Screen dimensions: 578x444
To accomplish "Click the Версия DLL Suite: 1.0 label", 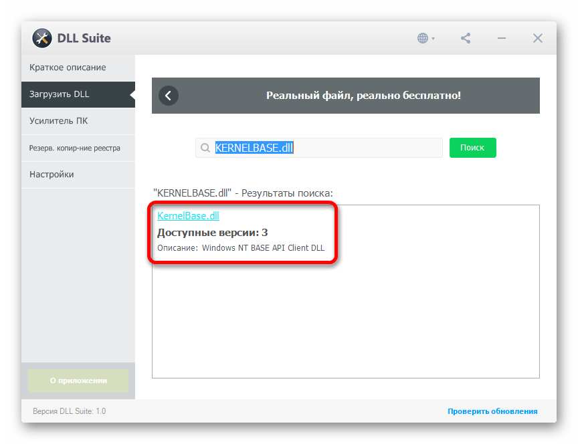I will pyautogui.click(x=70, y=411).
